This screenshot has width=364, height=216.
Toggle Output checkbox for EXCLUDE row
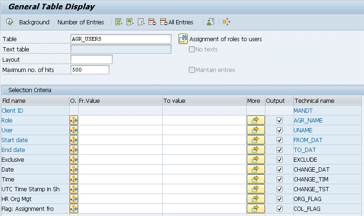(279, 159)
